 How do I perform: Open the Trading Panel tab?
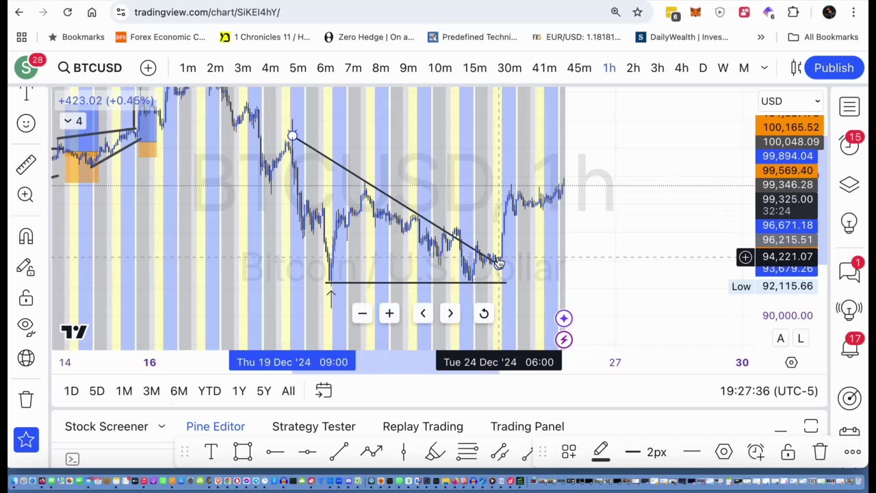coord(527,427)
